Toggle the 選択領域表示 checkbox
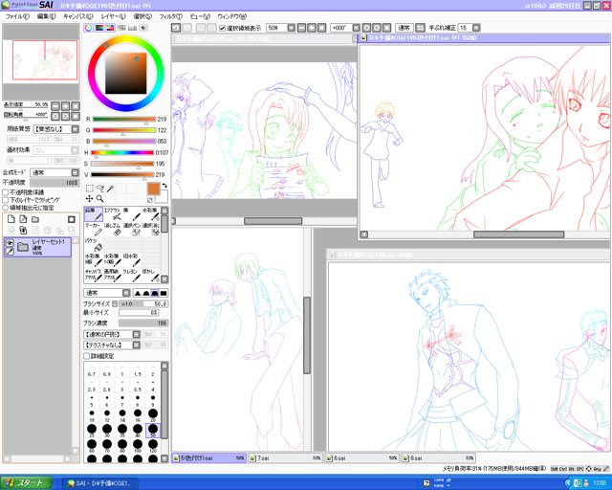 (x=222, y=28)
